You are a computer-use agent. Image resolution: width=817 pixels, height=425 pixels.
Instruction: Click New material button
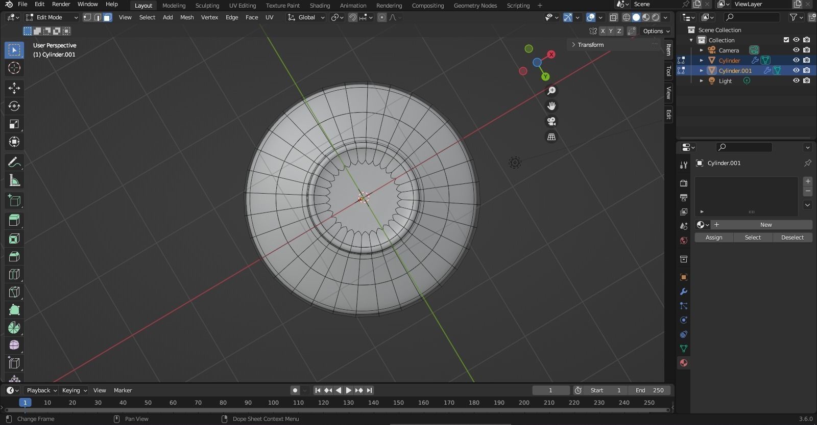[761, 225]
